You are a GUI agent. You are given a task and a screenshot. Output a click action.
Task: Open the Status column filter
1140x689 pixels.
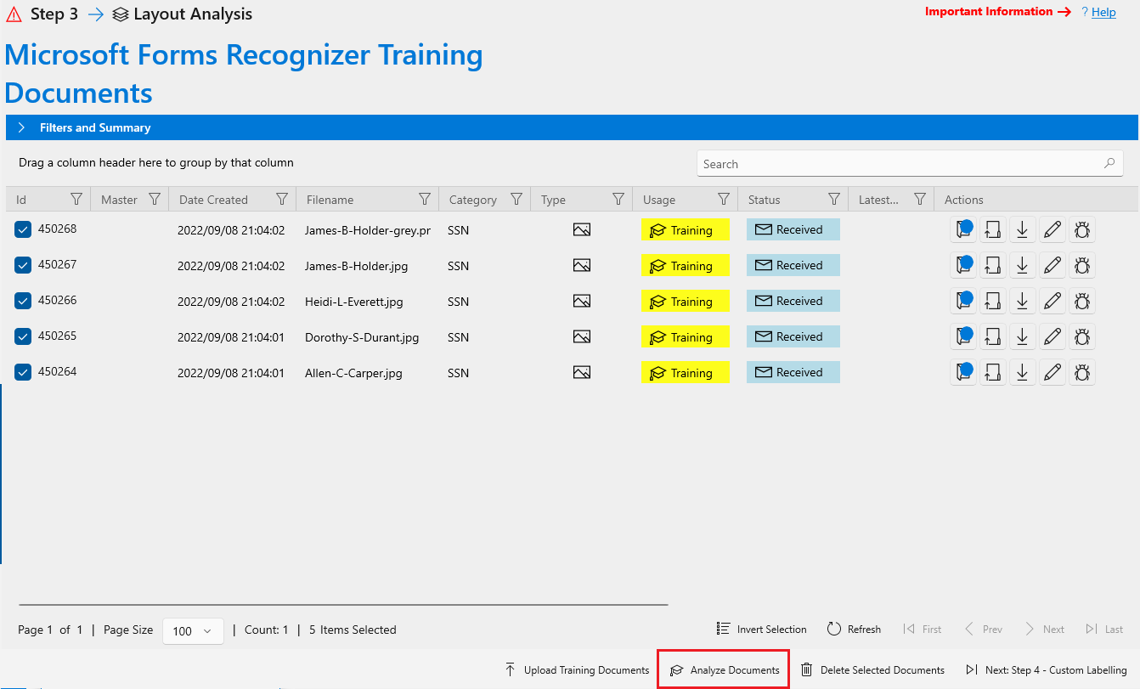click(834, 199)
